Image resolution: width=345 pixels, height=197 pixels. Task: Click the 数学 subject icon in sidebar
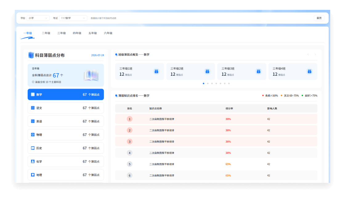[x=33, y=94]
